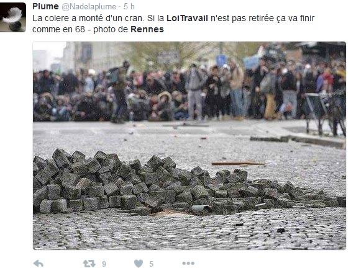Like the tweet with heart icon
The image size is (351, 276).
click(x=139, y=264)
